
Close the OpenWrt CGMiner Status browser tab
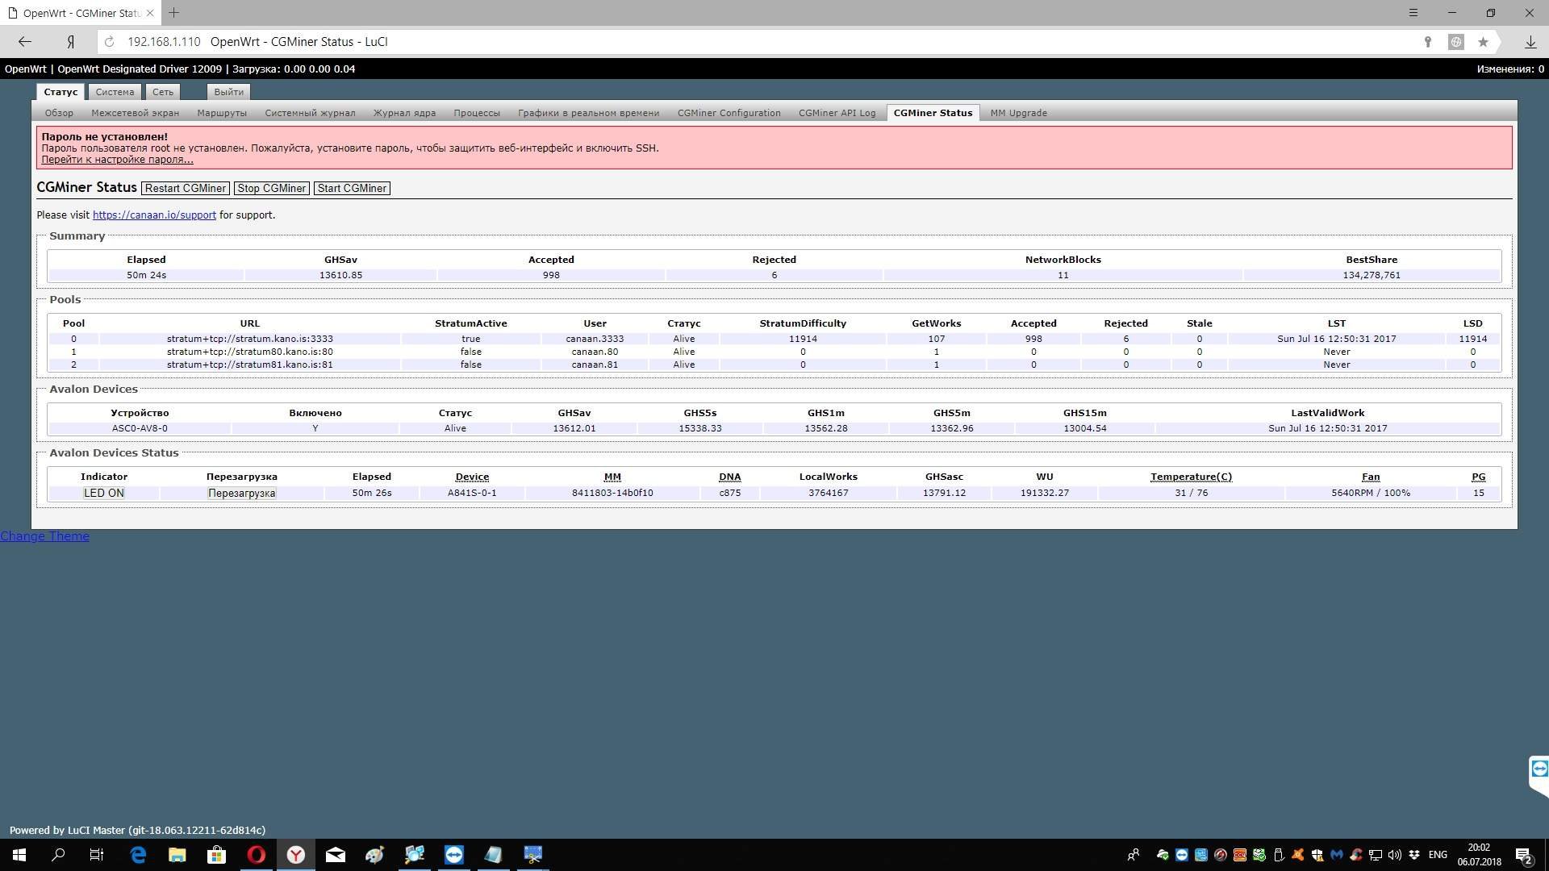click(x=150, y=13)
